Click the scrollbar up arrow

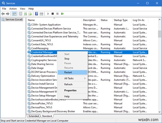(159, 20)
